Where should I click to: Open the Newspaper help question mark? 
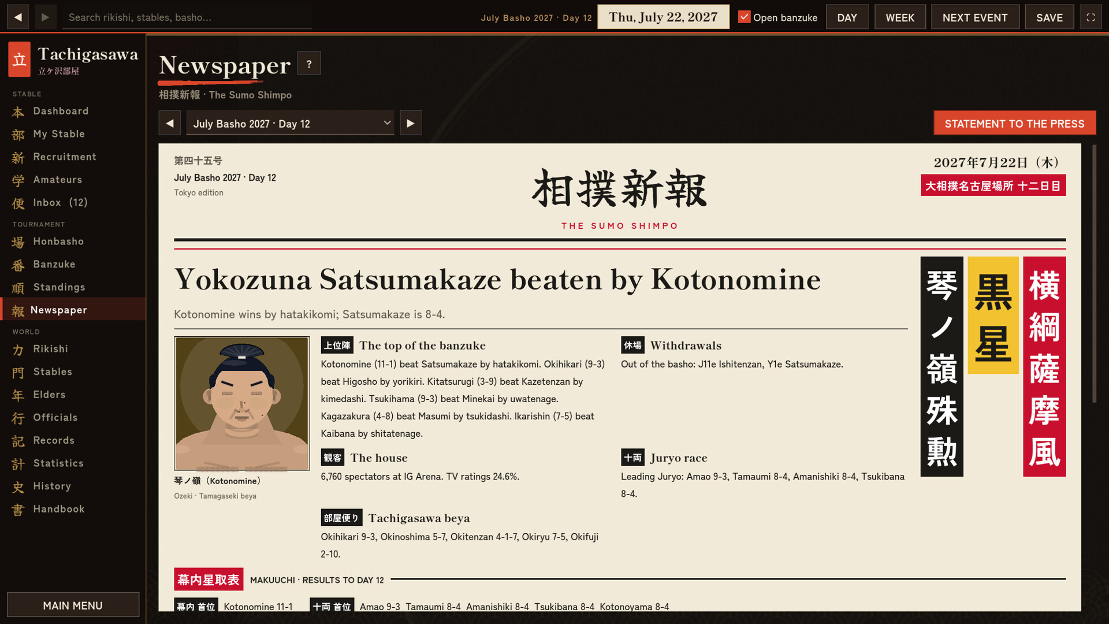[x=309, y=64]
